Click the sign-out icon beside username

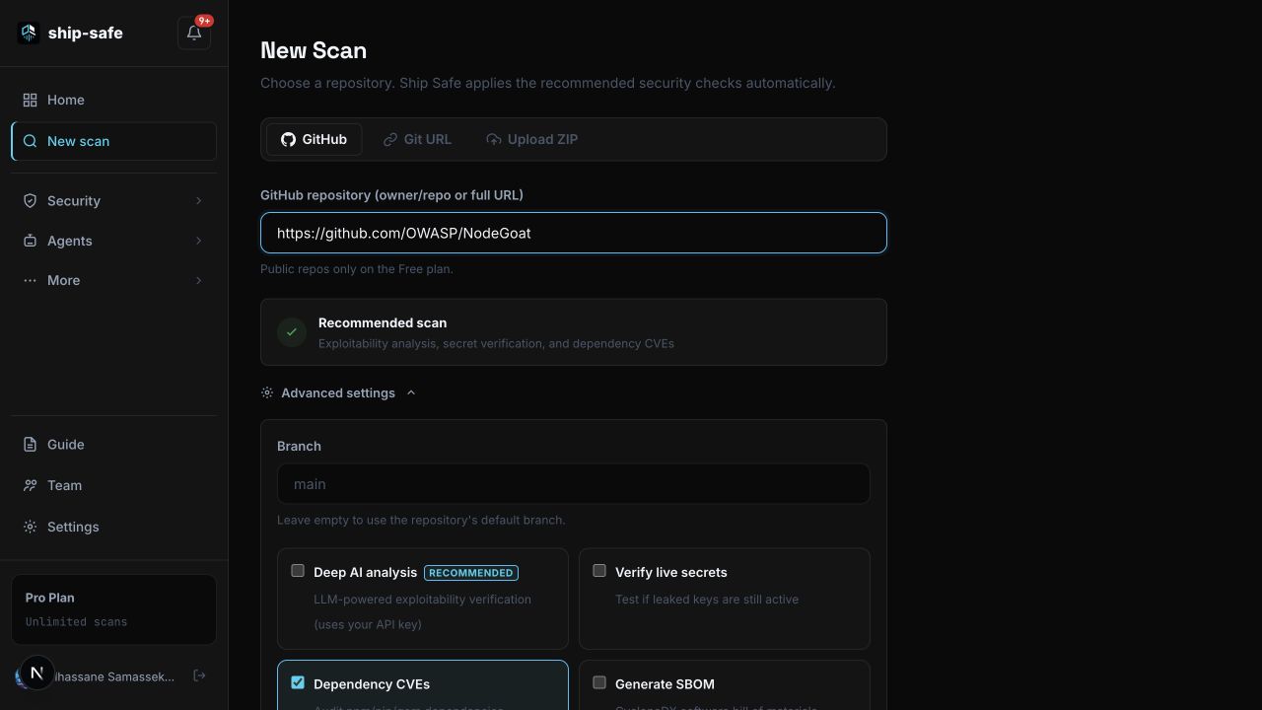[x=199, y=675]
